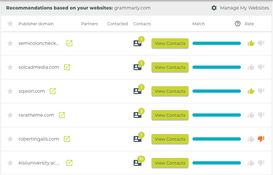Click match bar for robertingalls.com
Image resolution: width=273 pixels, height=175 pixels.
217,139
